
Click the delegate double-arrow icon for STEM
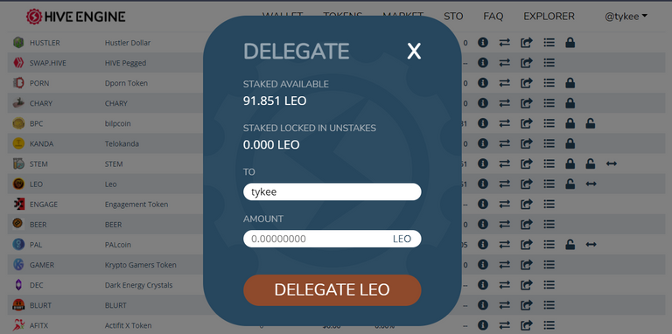pyautogui.click(x=612, y=164)
